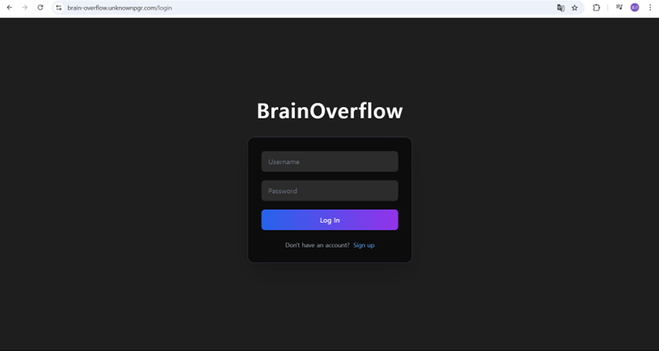The image size is (659, 351).
Task: Focus the Password input field
Action: [329, 191]
